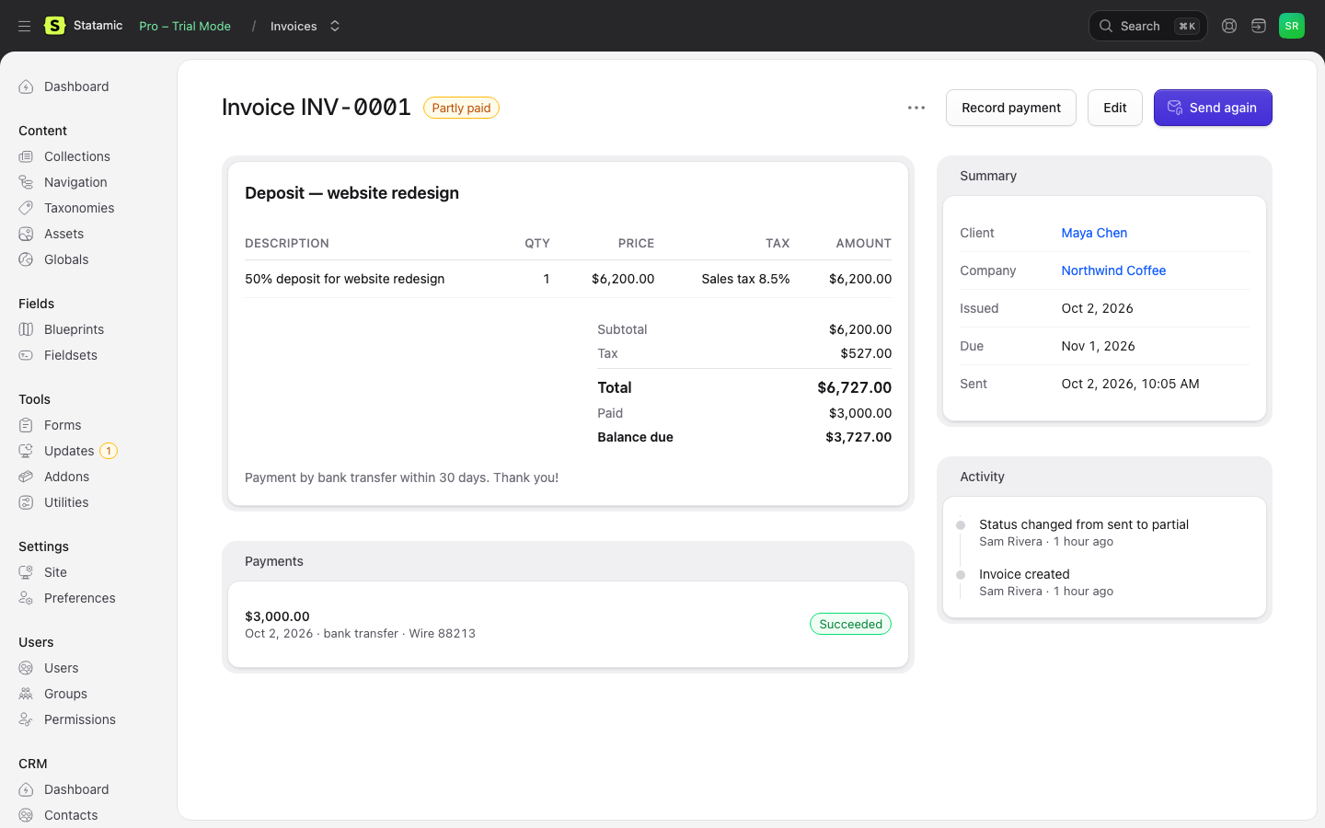Click the Taxonomies tag icon

tap(26, 208)
